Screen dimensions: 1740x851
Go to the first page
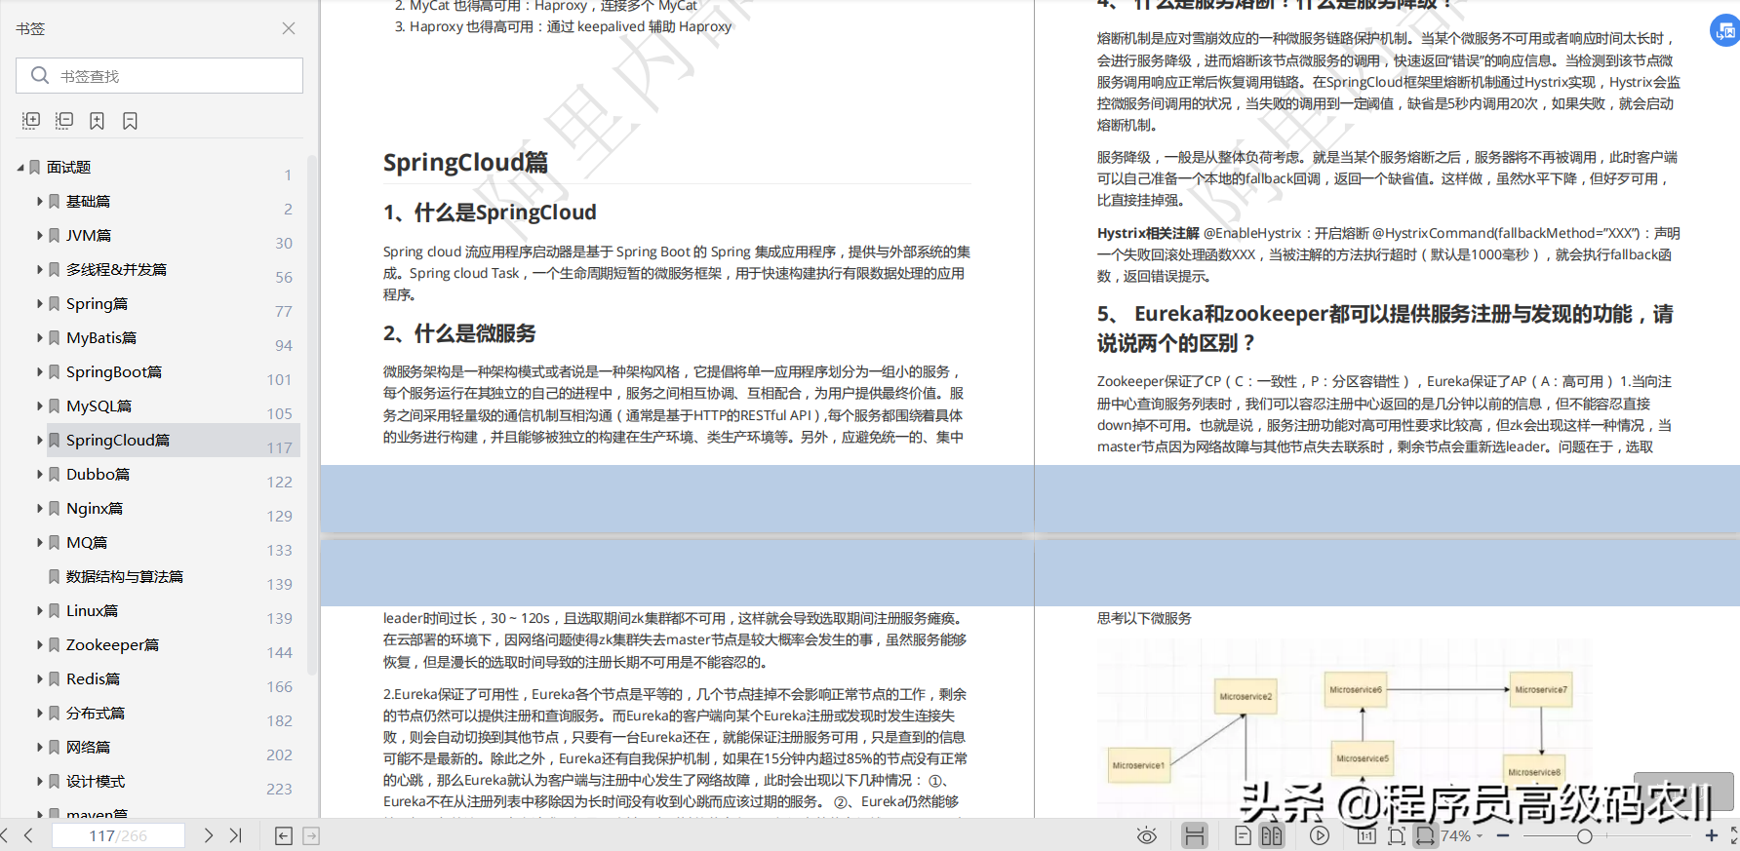5,835
